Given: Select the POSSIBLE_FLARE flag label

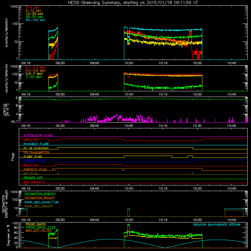Looking at the screenshot, I should pos(36,144).
